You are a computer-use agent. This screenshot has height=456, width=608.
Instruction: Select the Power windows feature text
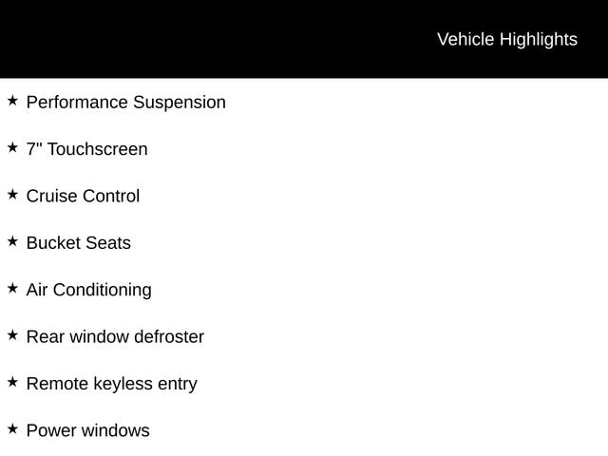point(87,430)
